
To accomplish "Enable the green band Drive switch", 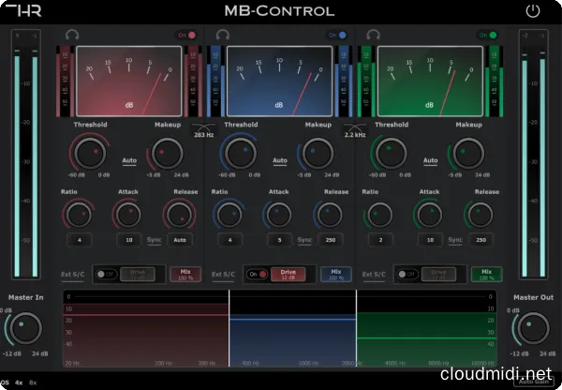I will pos(407,275).
